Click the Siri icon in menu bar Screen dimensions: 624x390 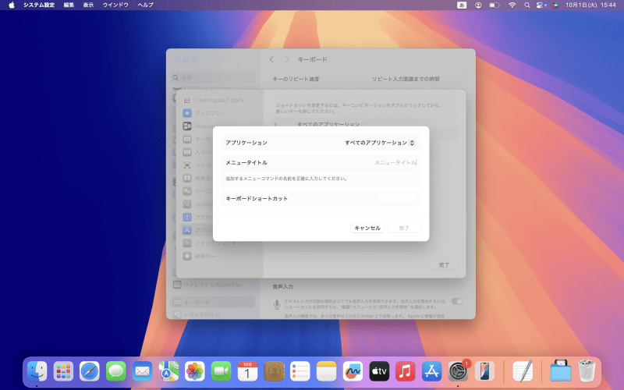tap(555, 5)
